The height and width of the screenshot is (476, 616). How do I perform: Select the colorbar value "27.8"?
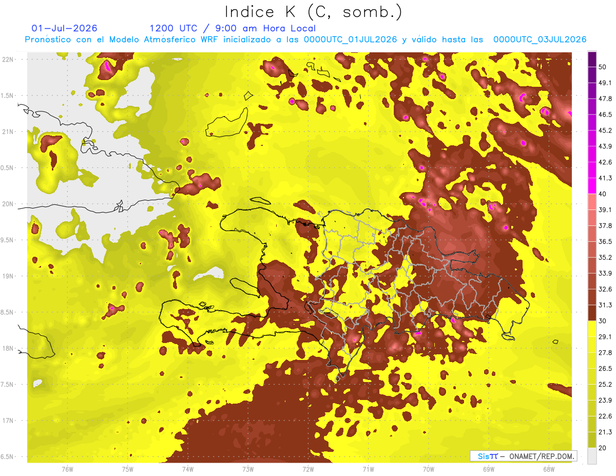[605, 353]
